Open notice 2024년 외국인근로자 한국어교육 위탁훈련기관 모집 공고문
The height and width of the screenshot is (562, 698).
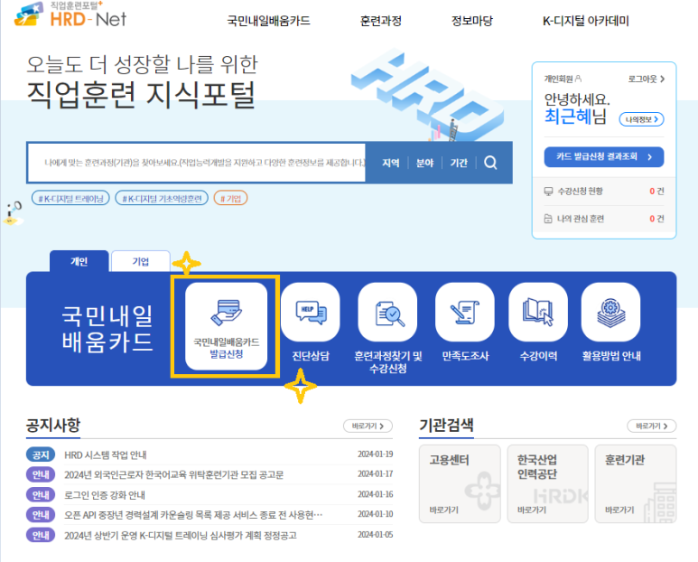tap(174, 474)
